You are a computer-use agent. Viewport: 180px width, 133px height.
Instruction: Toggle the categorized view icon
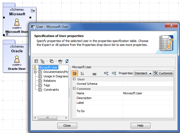point(75,73)
